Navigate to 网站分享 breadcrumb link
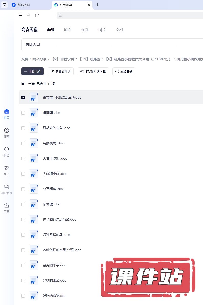 (x=39, y=59)
